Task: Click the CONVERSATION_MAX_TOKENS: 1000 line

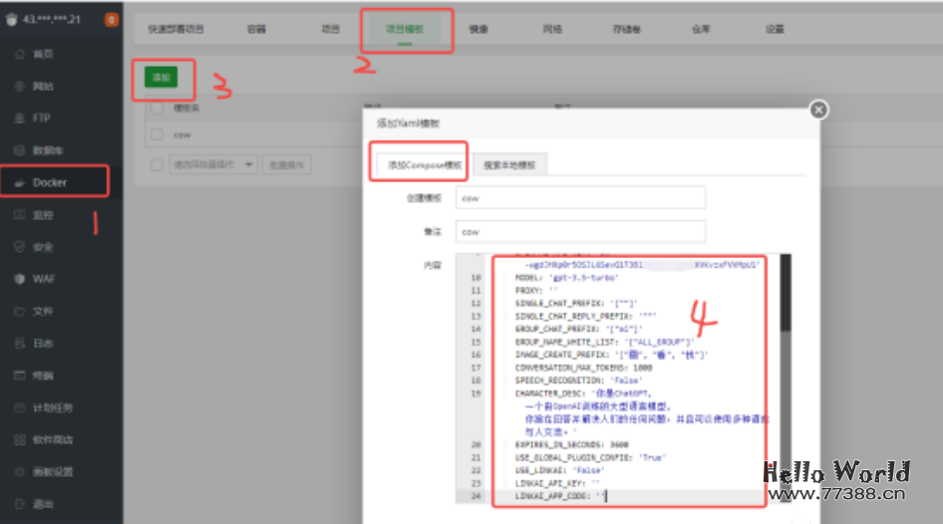Action: click(583, 368)
